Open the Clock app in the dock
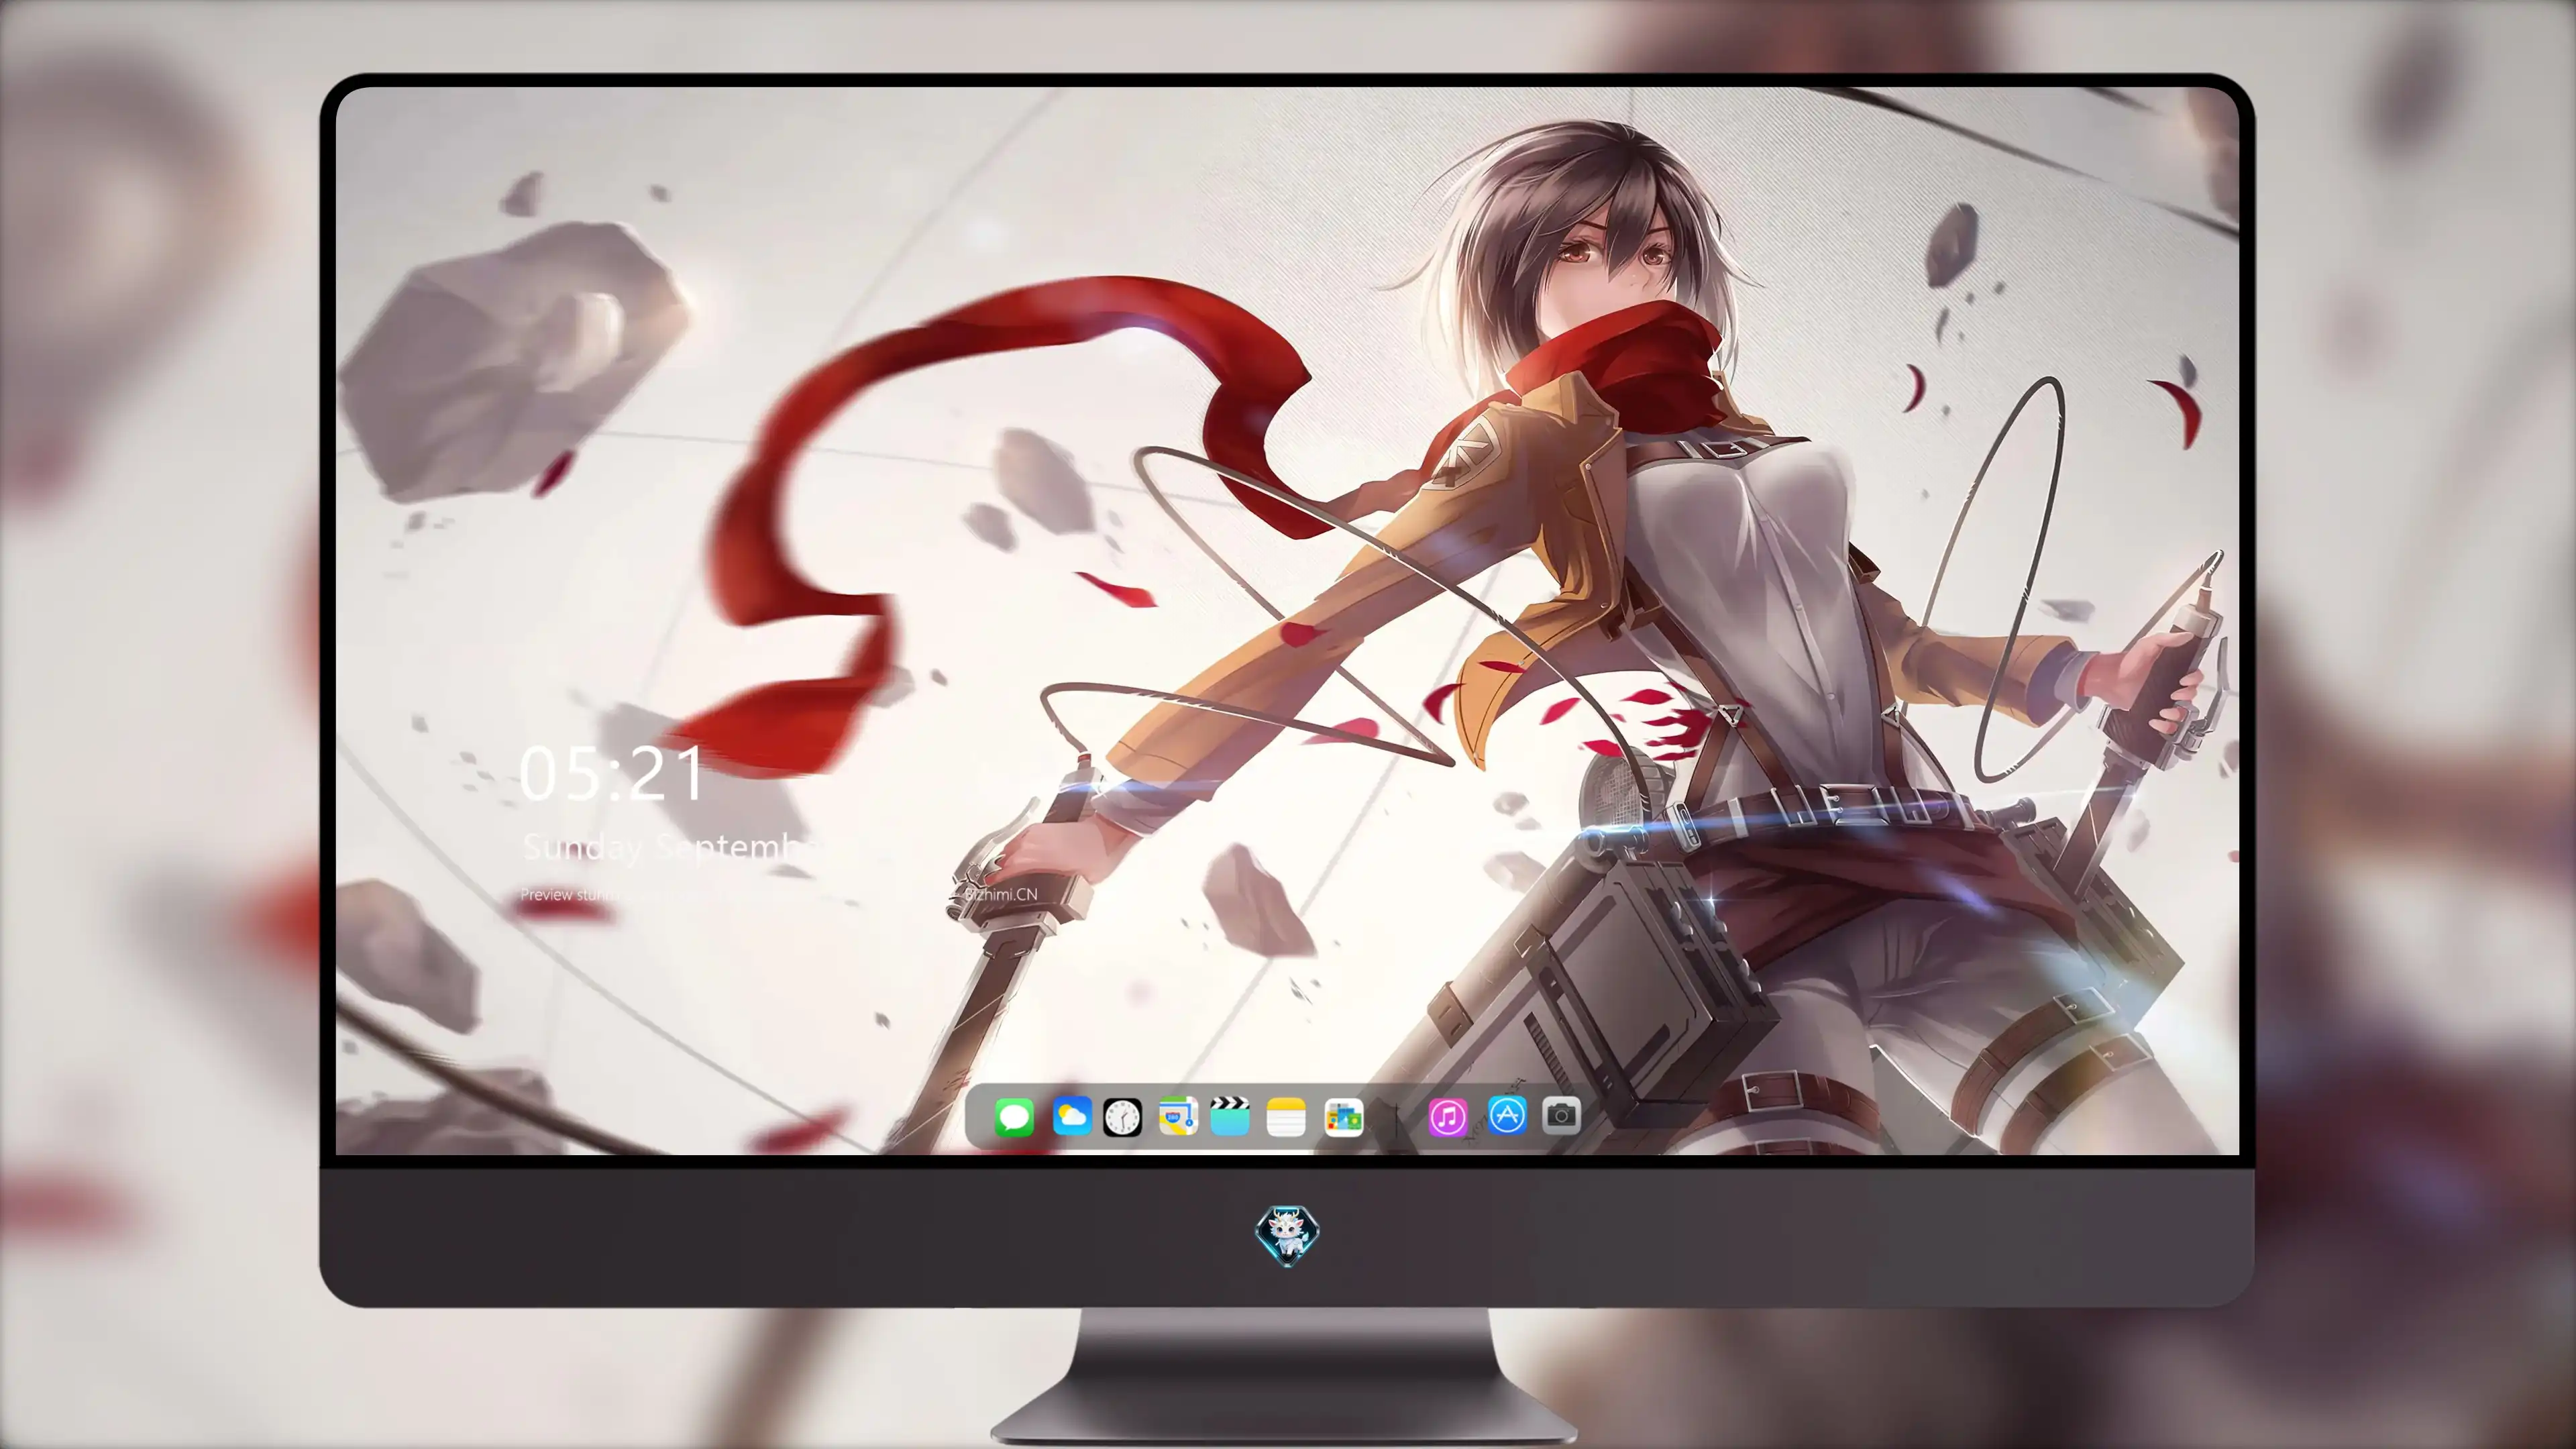The width and height of the screenshot is (2576, 1449). pyautogui.click(x=1122, y=1117)
